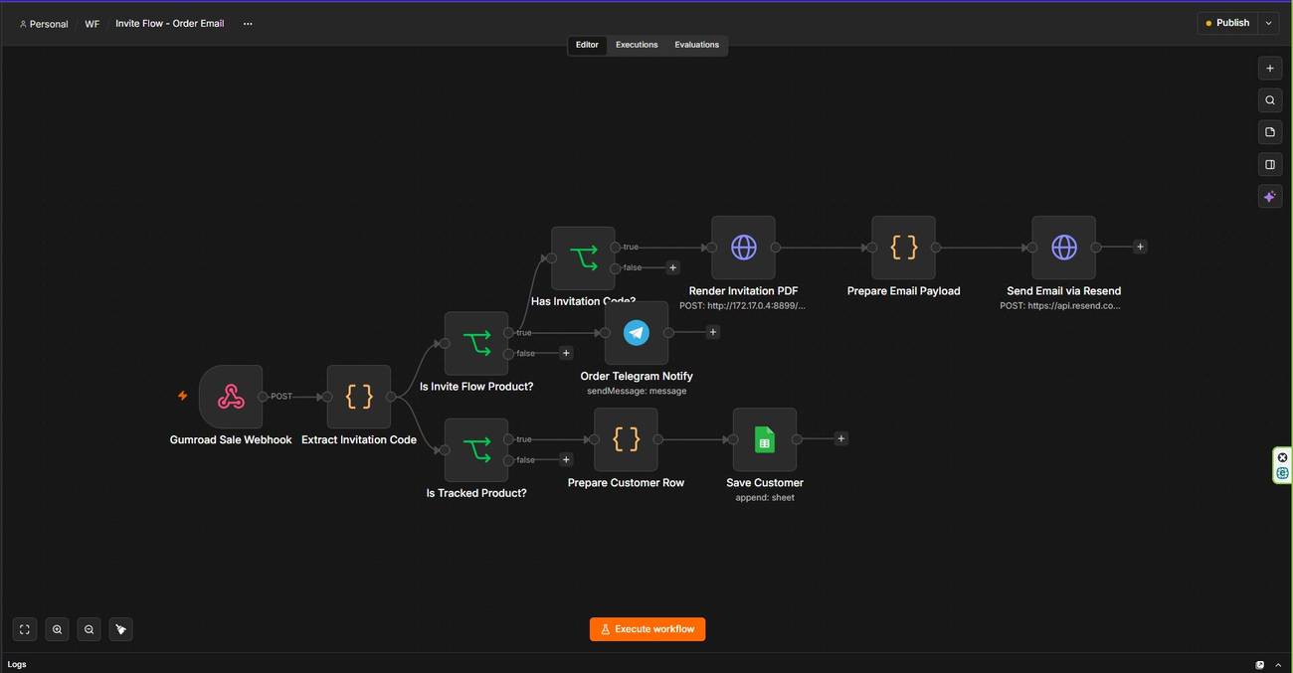The height and width of the screenshot is (673, 1293).
Task: Open the Extract Invitation Code node
Action: 359,397
